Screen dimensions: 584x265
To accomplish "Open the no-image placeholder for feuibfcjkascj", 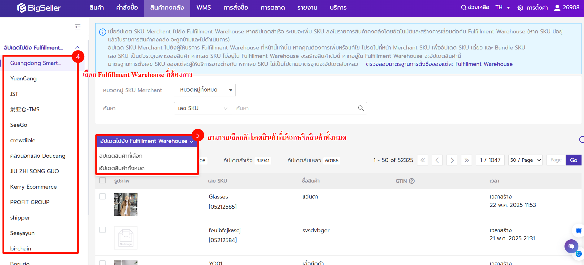I will coord(126,238).
